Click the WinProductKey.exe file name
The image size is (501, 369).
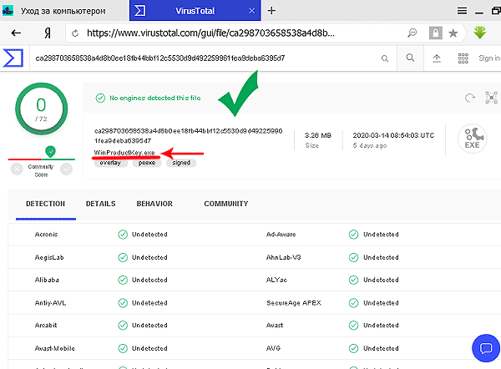(124, 153)
